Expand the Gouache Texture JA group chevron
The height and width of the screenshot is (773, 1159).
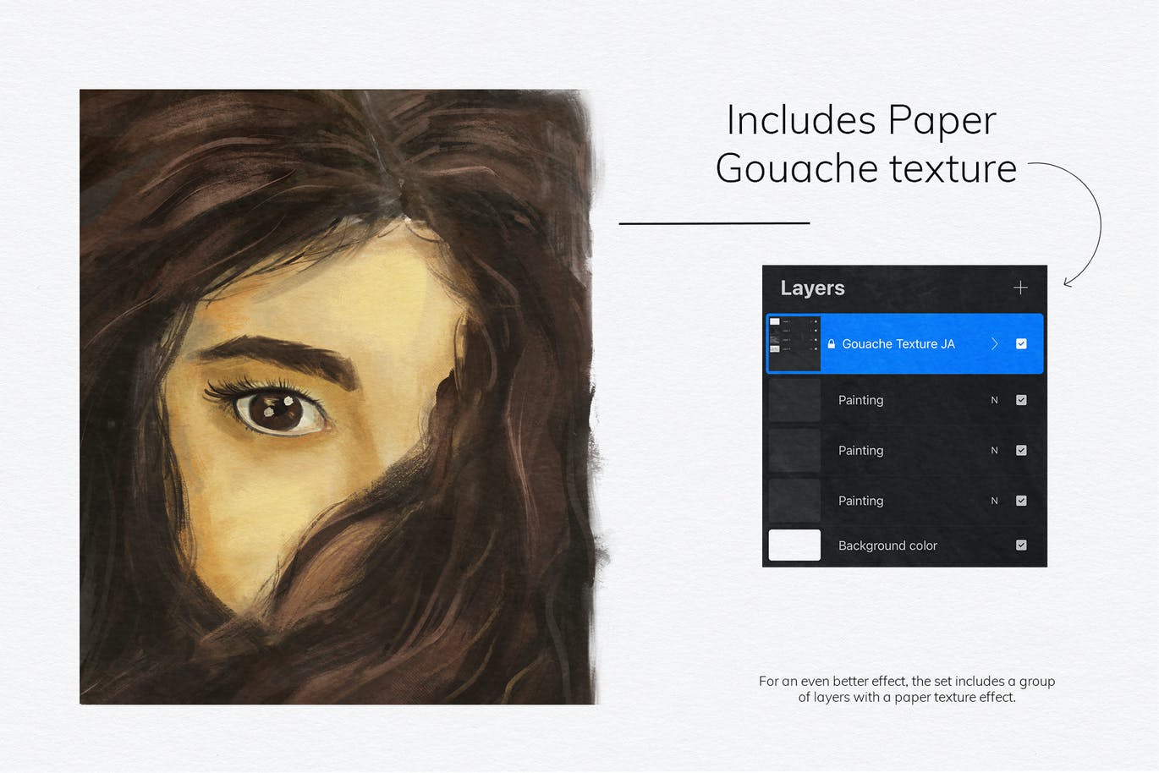coord(995,343)
